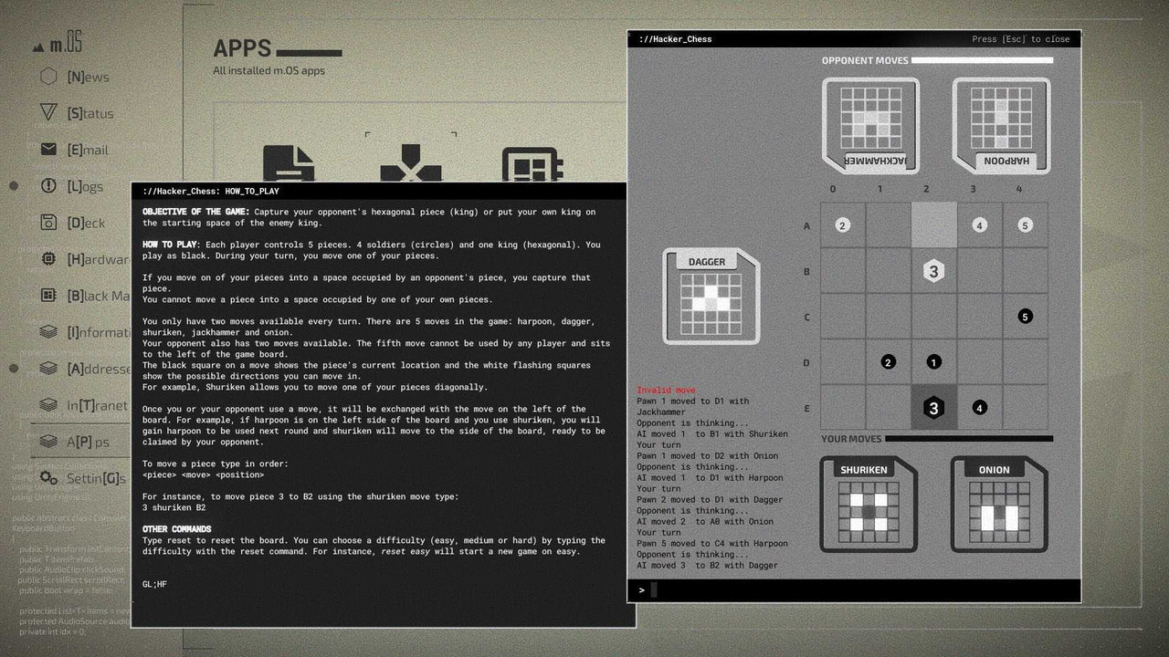Click the Dagger card beside the board
This screenshot has height=657, width=1169.
711,297
